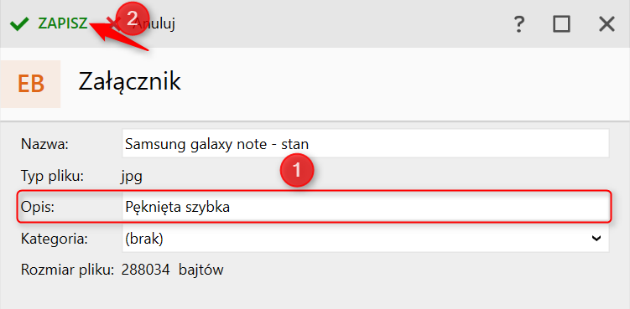Click the Nazwa label
This screenshot has height=309, width=630.
pyautogui.click(x=45, y=144)
